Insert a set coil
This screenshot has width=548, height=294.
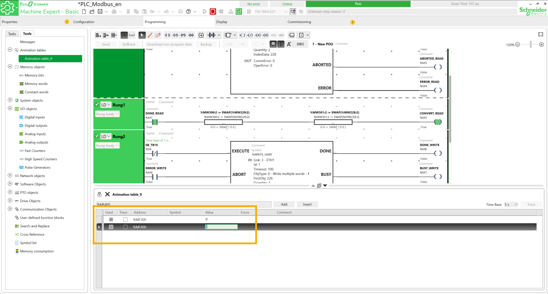258,35
